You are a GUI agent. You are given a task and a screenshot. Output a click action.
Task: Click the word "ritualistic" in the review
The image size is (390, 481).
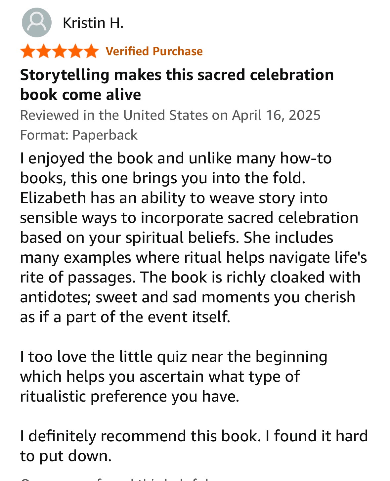[x=53, y=396]
